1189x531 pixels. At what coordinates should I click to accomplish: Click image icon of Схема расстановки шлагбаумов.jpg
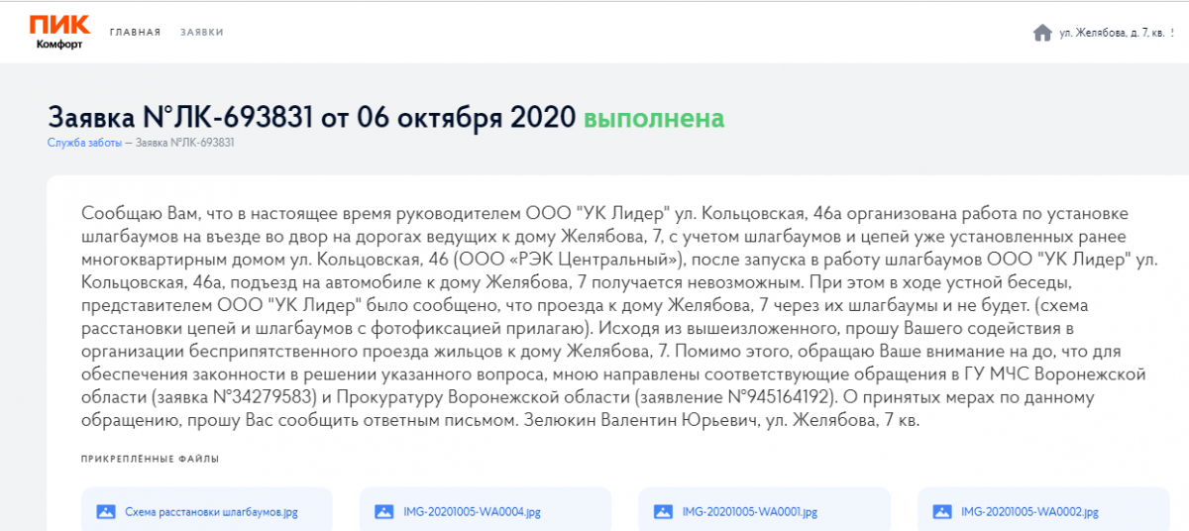(x=106, y=512)
